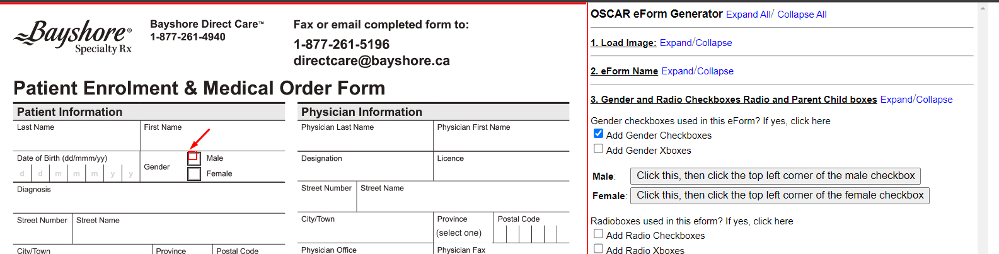Screen dimensions: 999x254
Task: Collapse the Gender and Radio Checkboxes section
Action: 935,100
